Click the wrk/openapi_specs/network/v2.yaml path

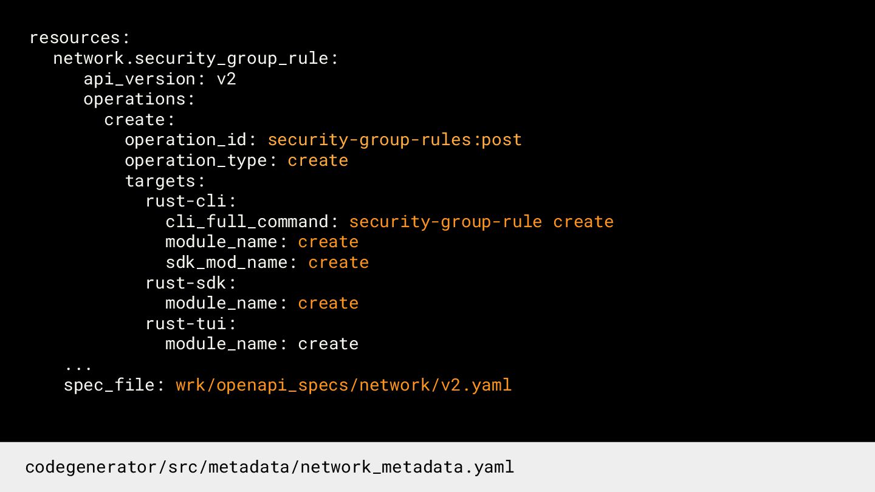(343, 385)
